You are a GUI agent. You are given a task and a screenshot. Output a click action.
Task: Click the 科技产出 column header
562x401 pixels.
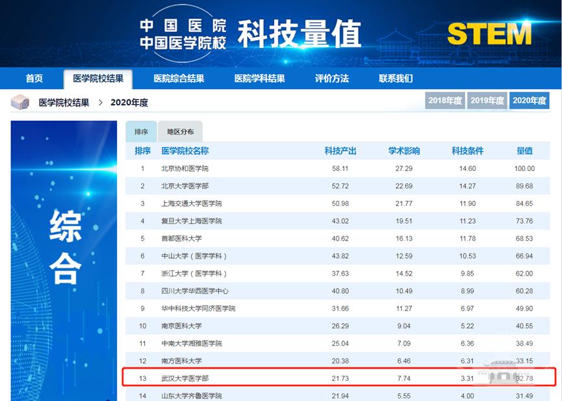tap(340, 151)
